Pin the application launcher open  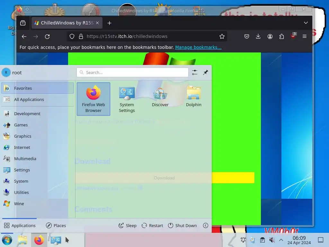click(205, 72)
